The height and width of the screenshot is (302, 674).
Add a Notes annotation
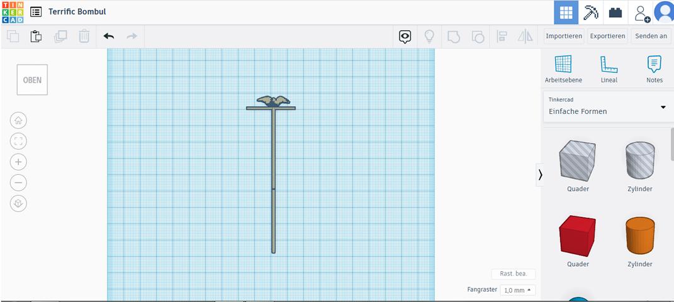tap(654, 69)
